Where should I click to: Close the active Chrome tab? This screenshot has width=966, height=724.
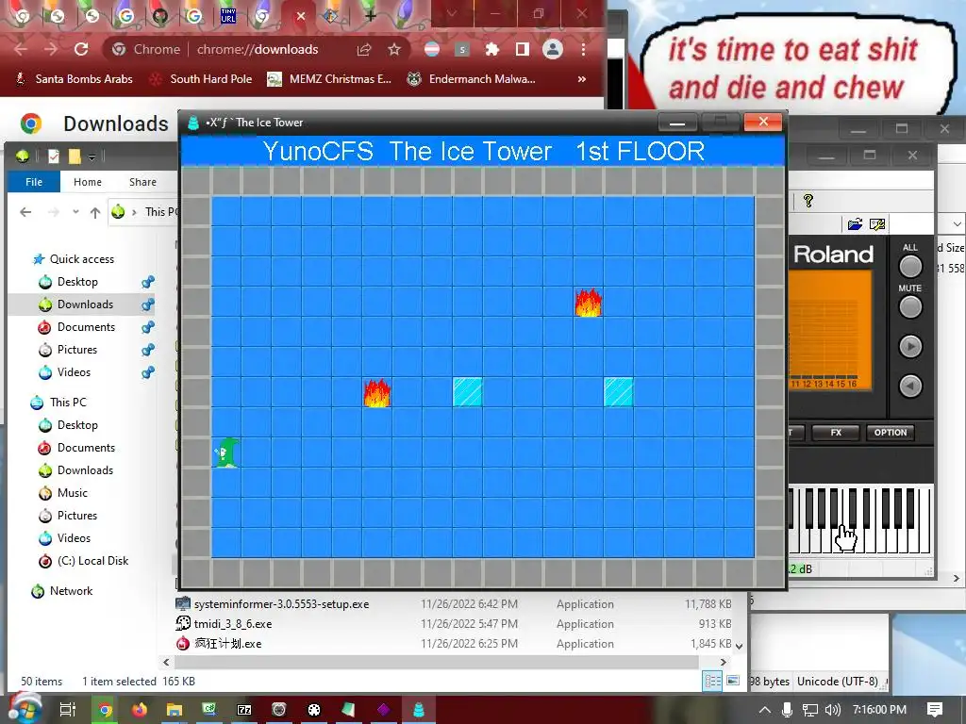[x=301, y=16]
